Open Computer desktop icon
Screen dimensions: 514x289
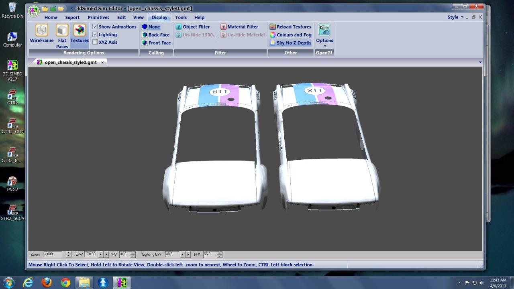[x=12, y=39]
